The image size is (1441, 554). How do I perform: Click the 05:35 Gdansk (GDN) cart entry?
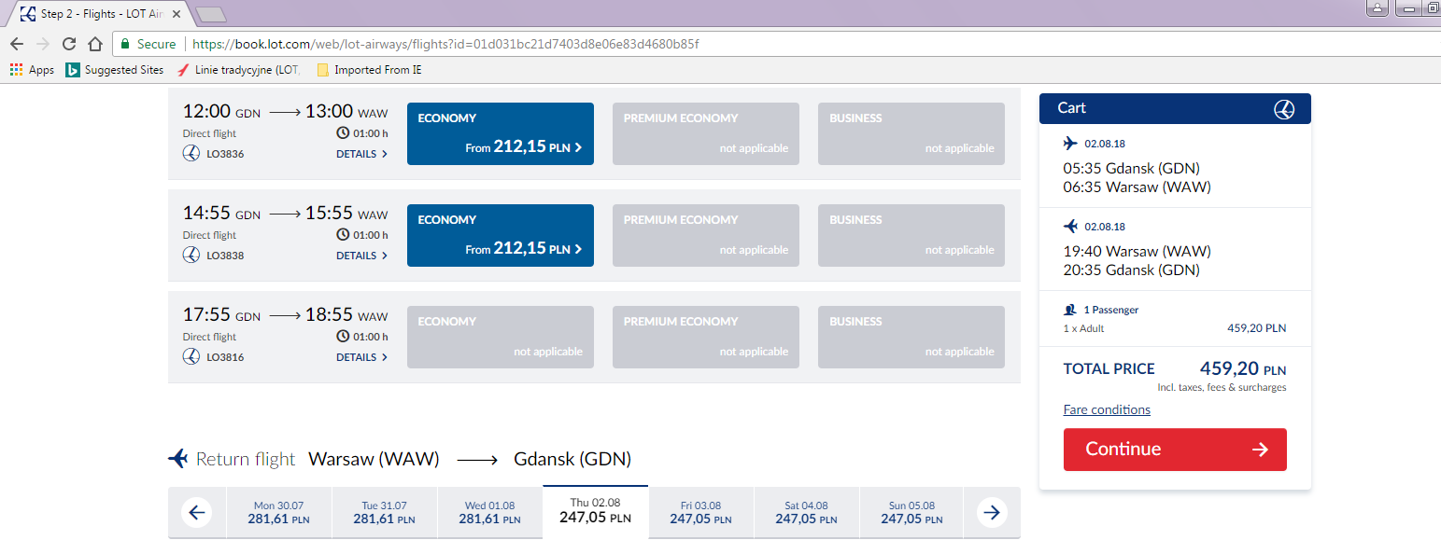1132,169
